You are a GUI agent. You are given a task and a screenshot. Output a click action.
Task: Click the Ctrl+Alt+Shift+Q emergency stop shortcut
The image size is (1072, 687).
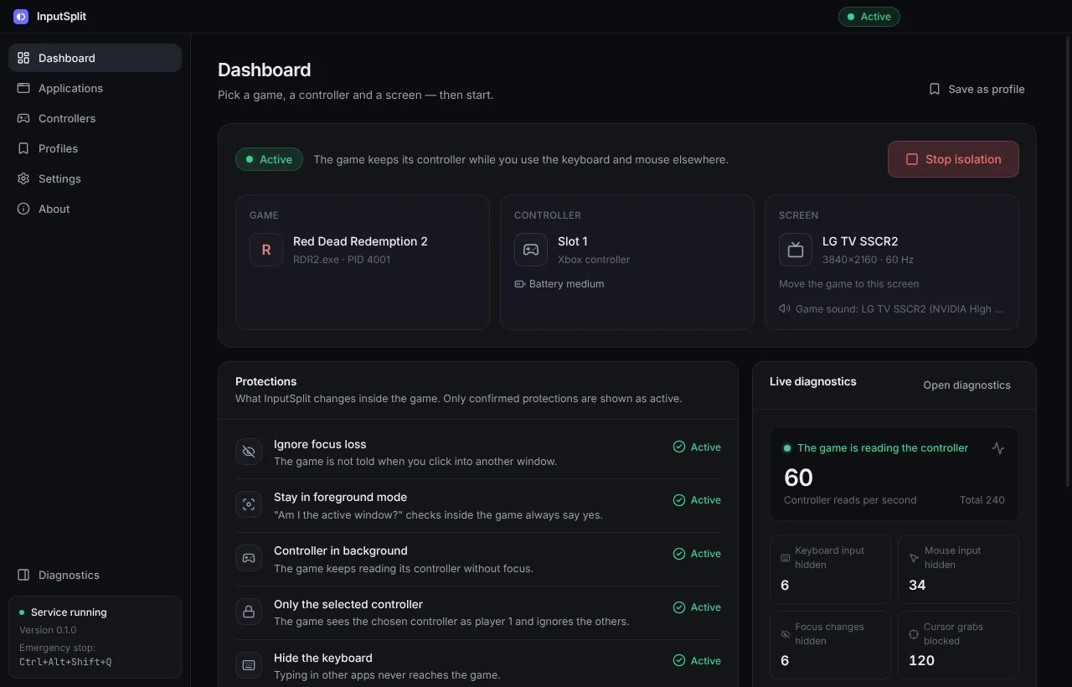pyautogui.click(x=65, y=662)
